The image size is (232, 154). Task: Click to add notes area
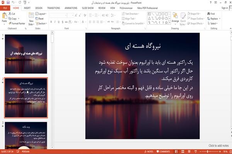pyautogui.click(x=218, y=146)
